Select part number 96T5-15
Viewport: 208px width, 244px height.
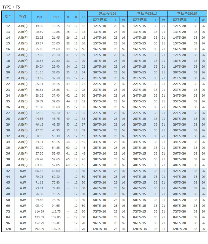point(139,223)
